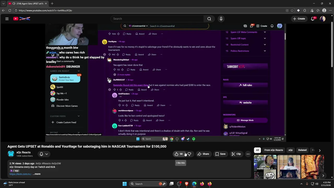Image resolution: width=334 pixels, height=188 pixels.
Task: Share this video
Action: (203, 154)
